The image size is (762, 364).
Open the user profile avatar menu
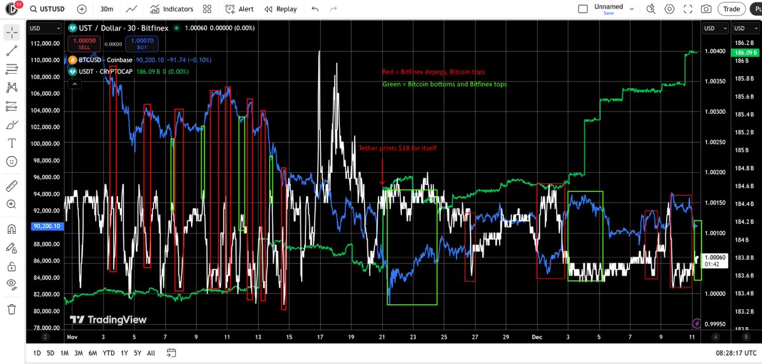pyautogui.click(x=12, y=8)
